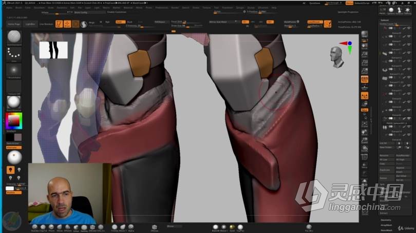Open the Document menu
The image size is (416, 233).
tap(39, 8)
